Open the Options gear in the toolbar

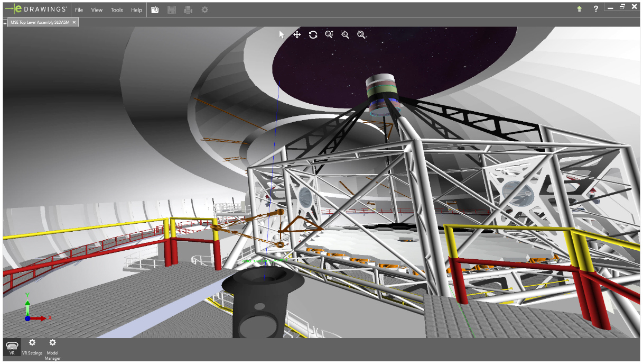[205, 9]
